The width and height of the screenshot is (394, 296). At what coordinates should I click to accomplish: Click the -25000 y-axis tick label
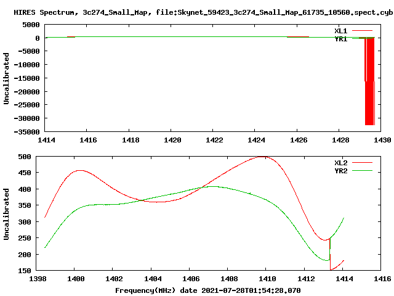tap(26, 105)
